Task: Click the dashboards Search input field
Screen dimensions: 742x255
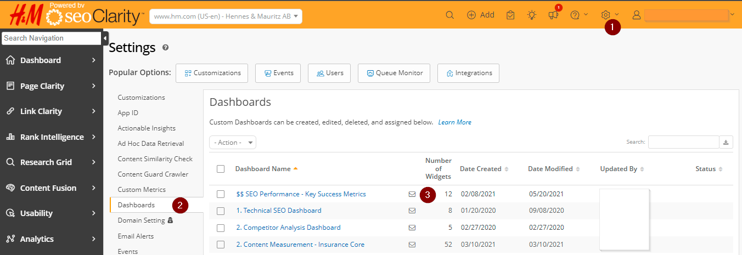Action: click(x=683, y=143)
